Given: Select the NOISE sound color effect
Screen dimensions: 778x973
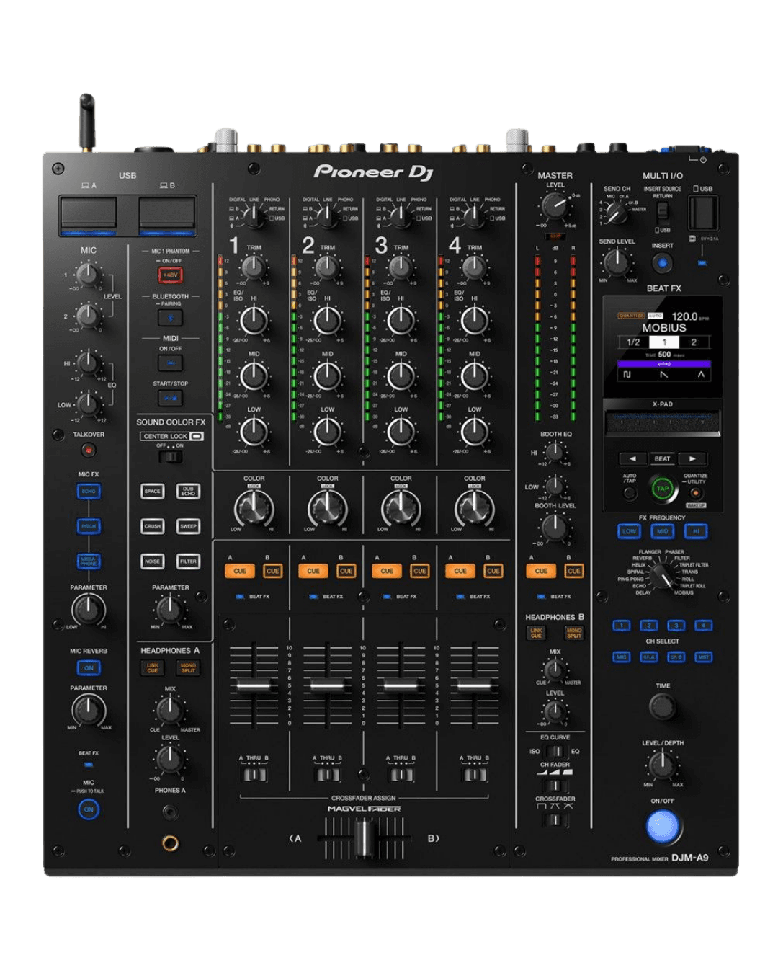Looking at the screenshot, I should [152, 561].
